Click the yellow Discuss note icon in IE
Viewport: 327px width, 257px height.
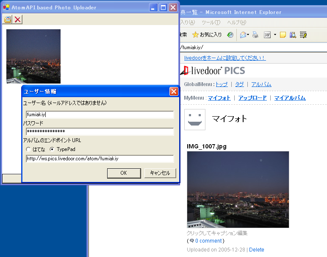283,35
